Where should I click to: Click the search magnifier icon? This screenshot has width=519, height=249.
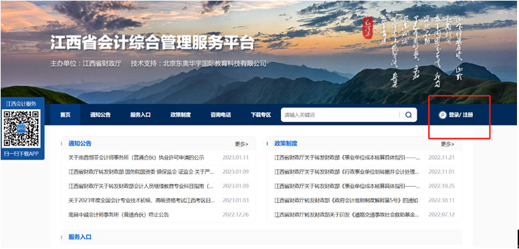tap(409, 115)
